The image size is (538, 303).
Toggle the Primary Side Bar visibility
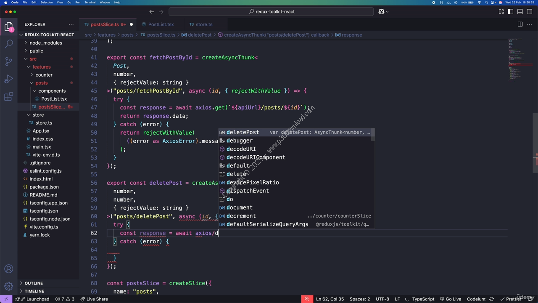point(510,11)
